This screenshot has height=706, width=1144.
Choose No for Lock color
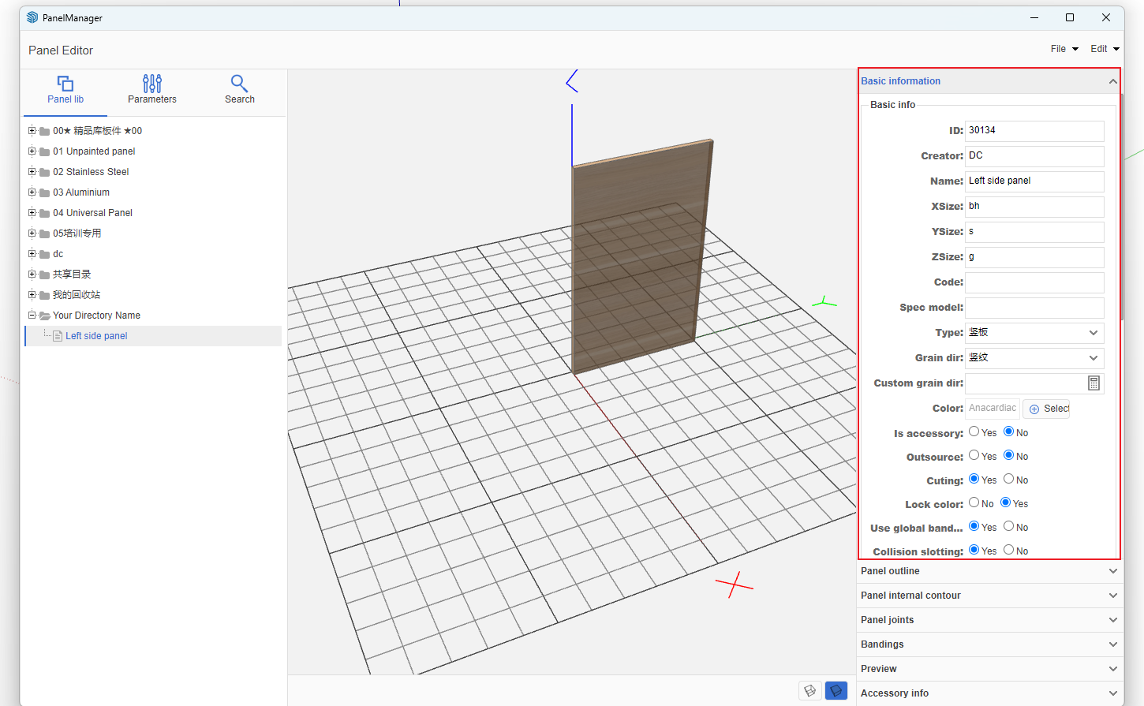[974, 502]
